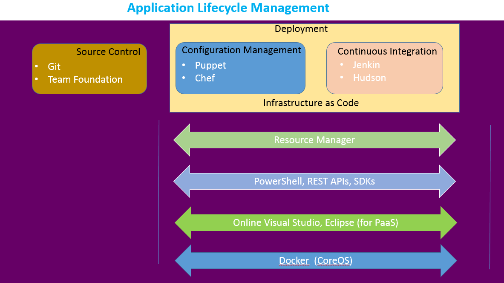Image resolution: width=504 pixels, height=283 pixels.
Task: Select the green Online Visual Studio arrow
Action: tap(315, 222)
